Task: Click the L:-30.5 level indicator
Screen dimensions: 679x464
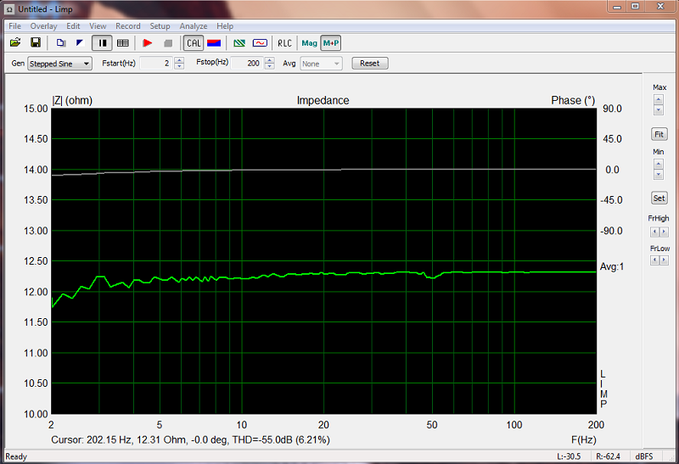Action: point(569,456)
